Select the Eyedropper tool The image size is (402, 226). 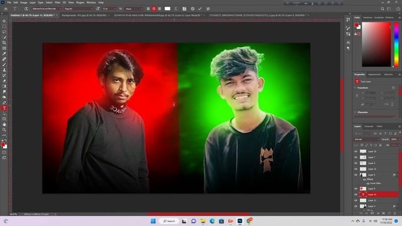[x=4, y=53]
